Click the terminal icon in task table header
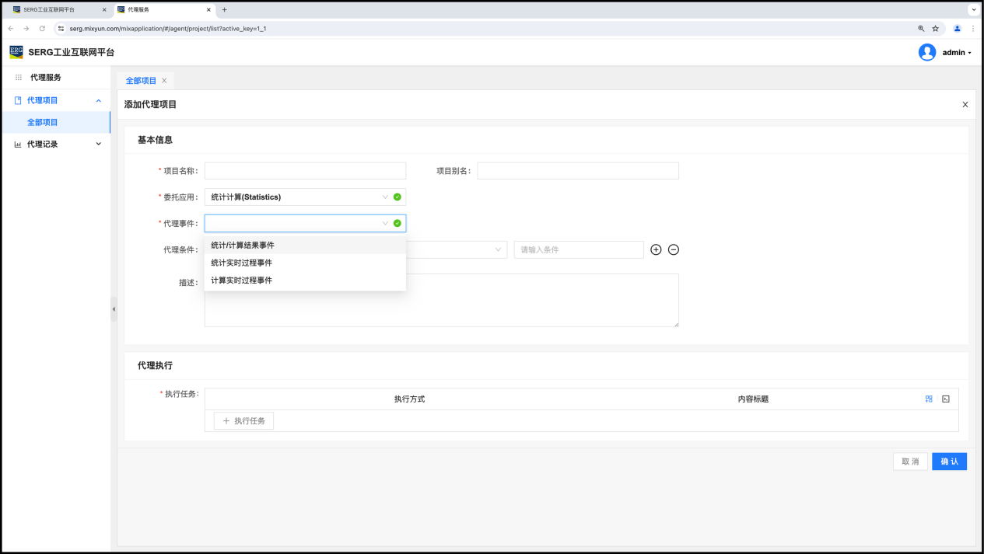 coord(946,399)
